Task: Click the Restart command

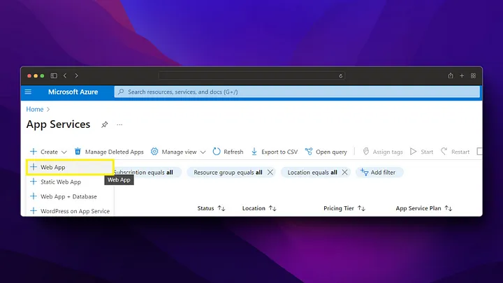Action: pos(455,152)
